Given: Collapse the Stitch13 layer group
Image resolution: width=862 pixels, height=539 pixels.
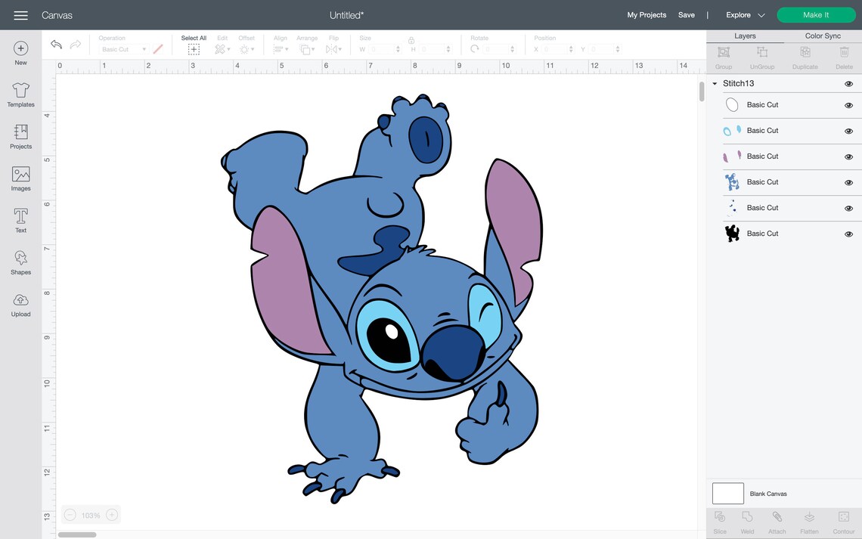Looking at the screenshot, I should click(715, 83).
